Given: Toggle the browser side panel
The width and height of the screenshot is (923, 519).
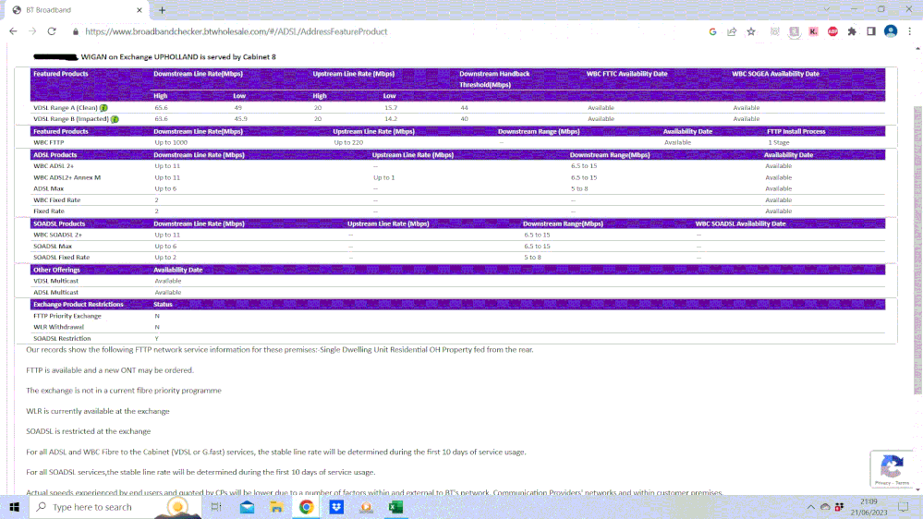Looking at the screenshot, I should 870,31.
